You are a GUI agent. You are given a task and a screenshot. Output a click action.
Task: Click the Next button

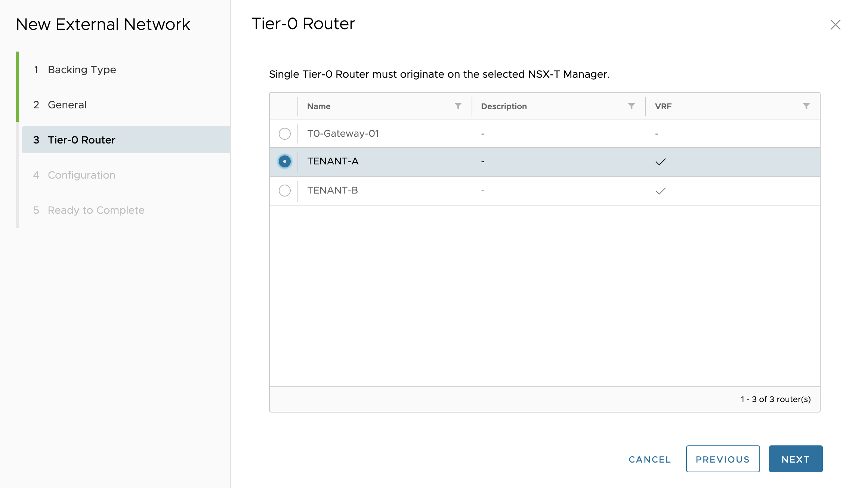coord(795,459)
